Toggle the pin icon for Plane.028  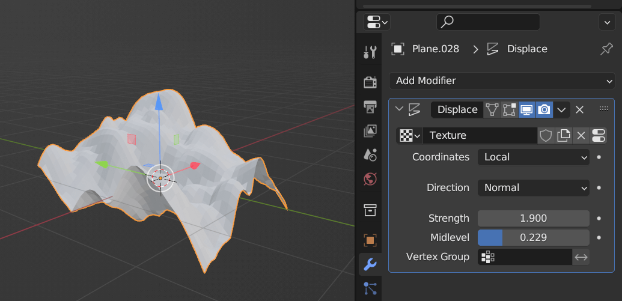coord(606,49)
